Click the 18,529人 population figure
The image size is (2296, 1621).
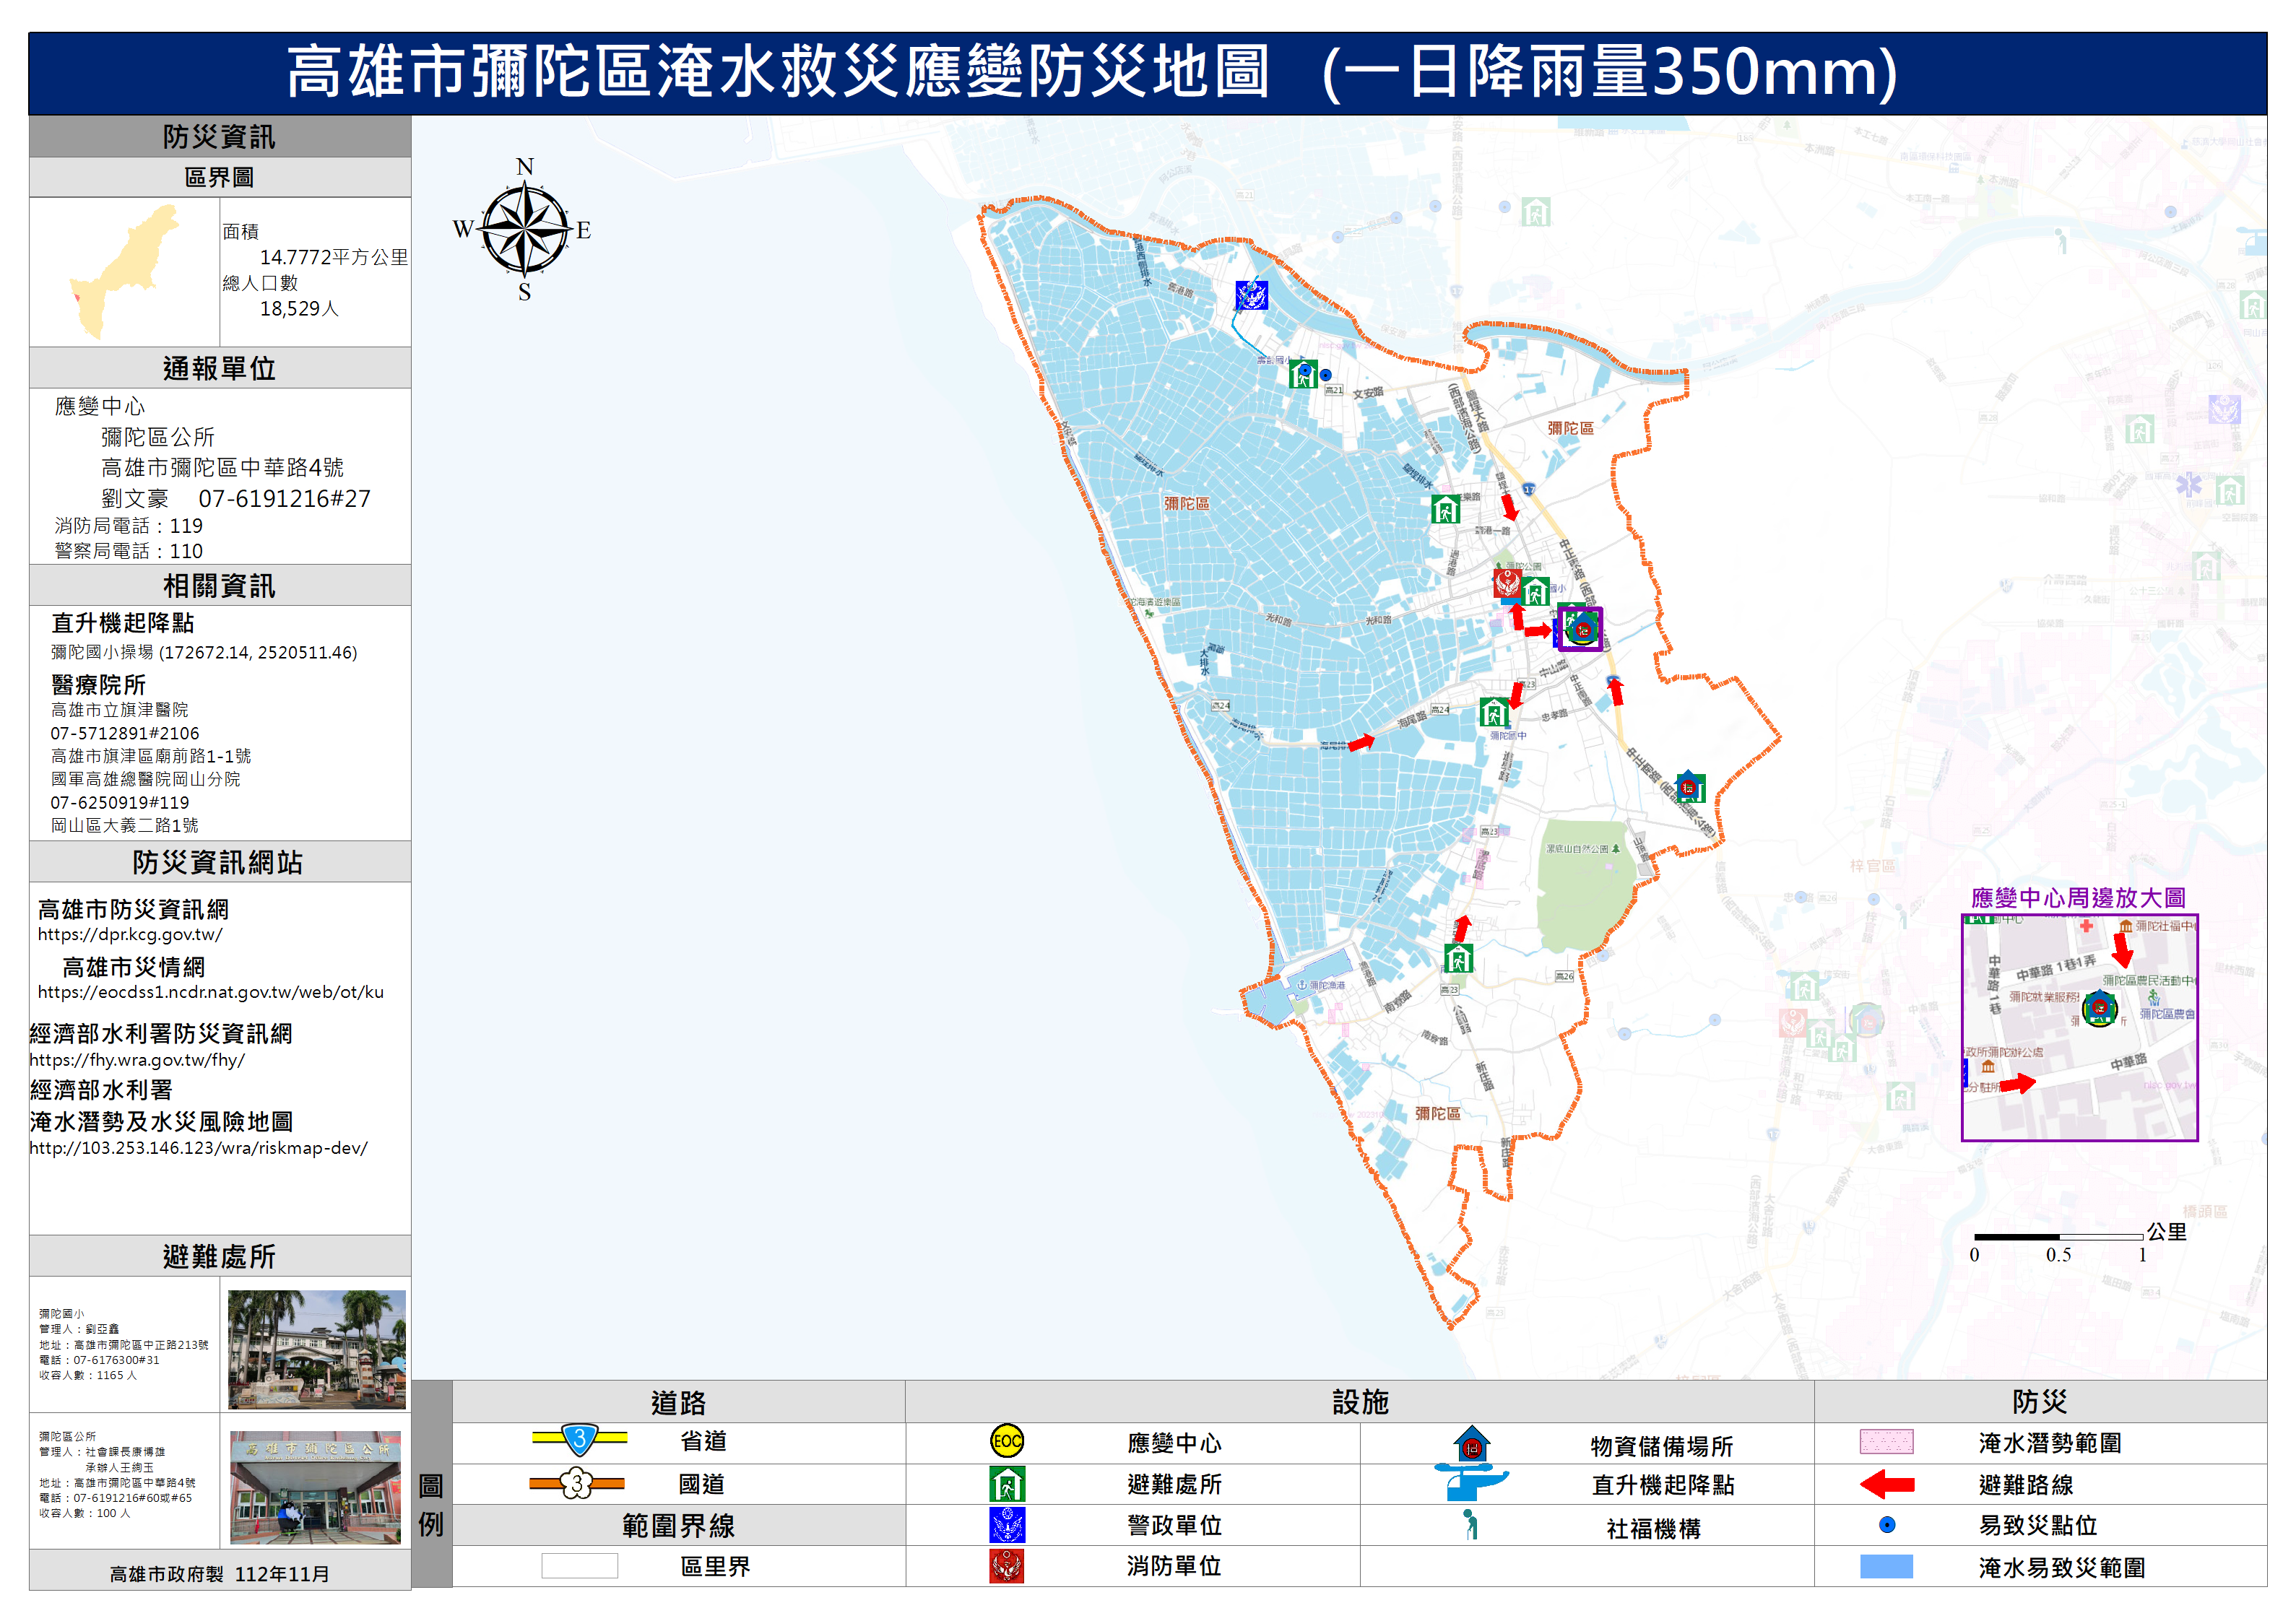click(299, 308)
